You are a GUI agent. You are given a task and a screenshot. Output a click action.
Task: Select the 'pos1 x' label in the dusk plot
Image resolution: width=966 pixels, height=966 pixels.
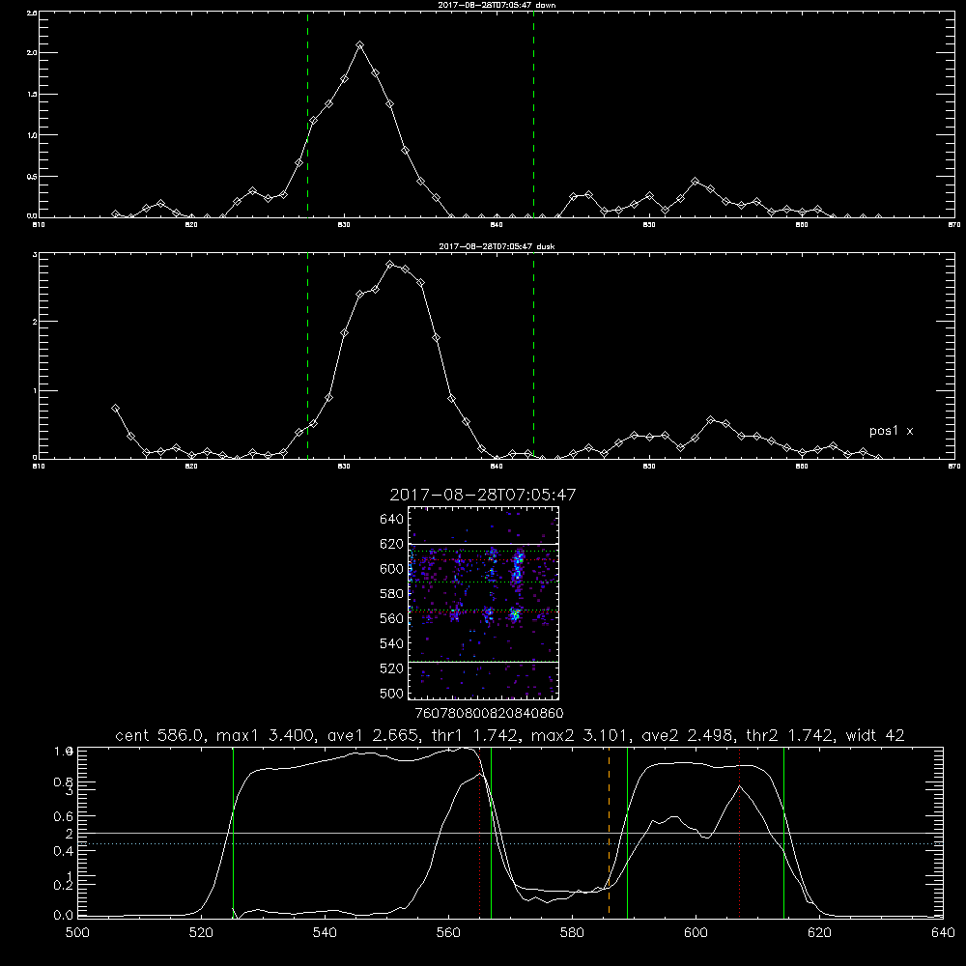coord(891,431)
